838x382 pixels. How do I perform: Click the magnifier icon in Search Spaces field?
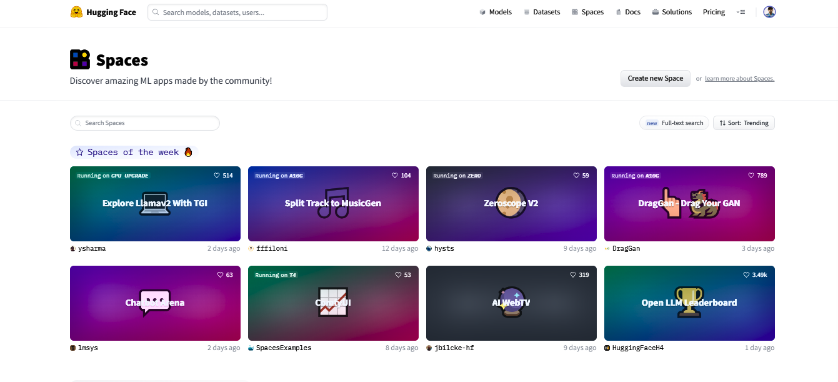78,123
